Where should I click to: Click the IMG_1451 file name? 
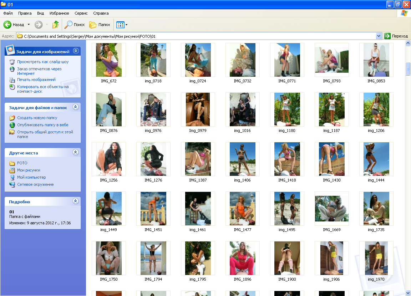pyautogui.click(x=153, y=230)
